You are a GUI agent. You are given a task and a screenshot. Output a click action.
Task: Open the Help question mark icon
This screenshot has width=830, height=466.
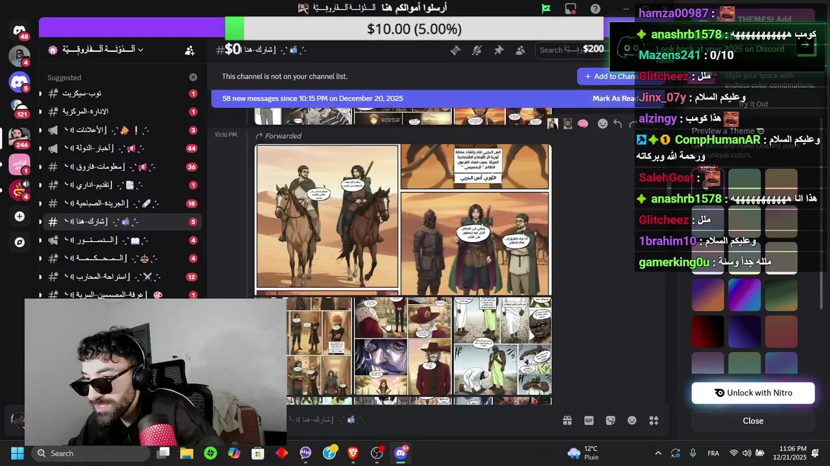coord(595,8)
